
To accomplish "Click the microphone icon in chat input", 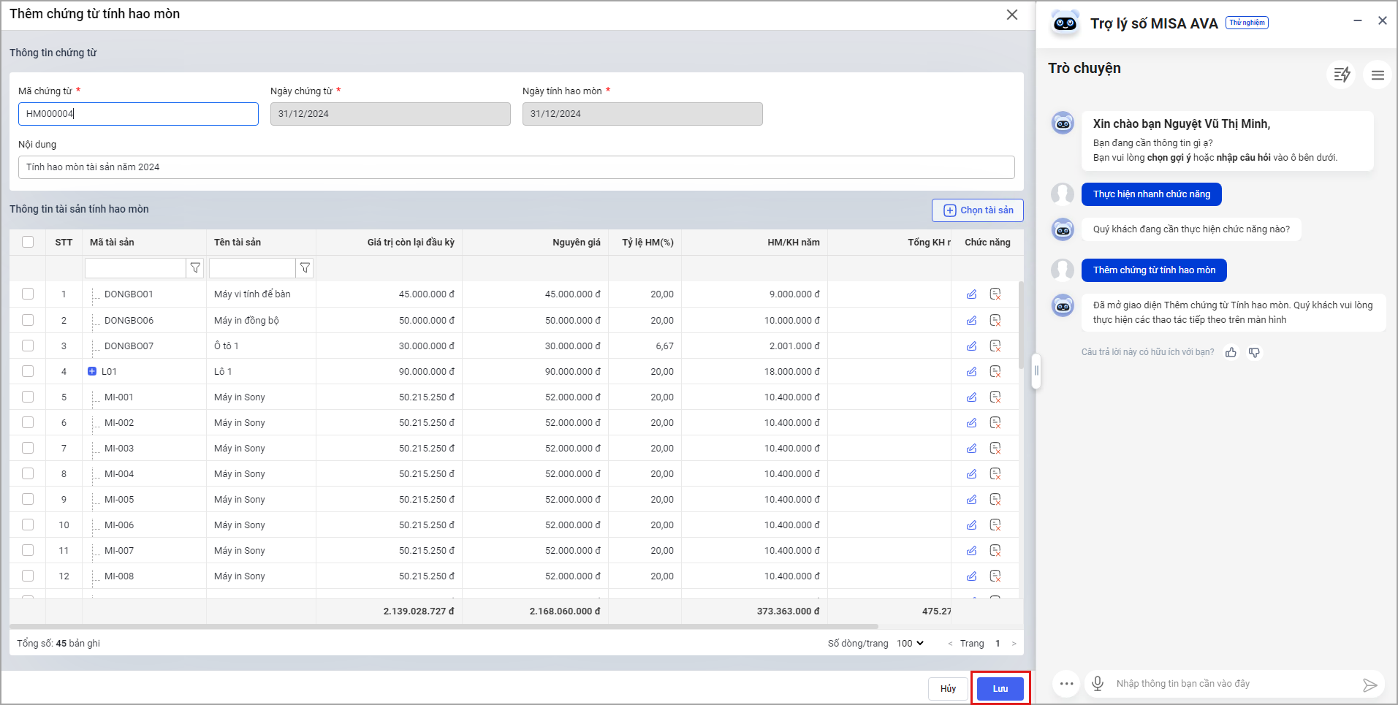I will click(x=1097, y=684).
